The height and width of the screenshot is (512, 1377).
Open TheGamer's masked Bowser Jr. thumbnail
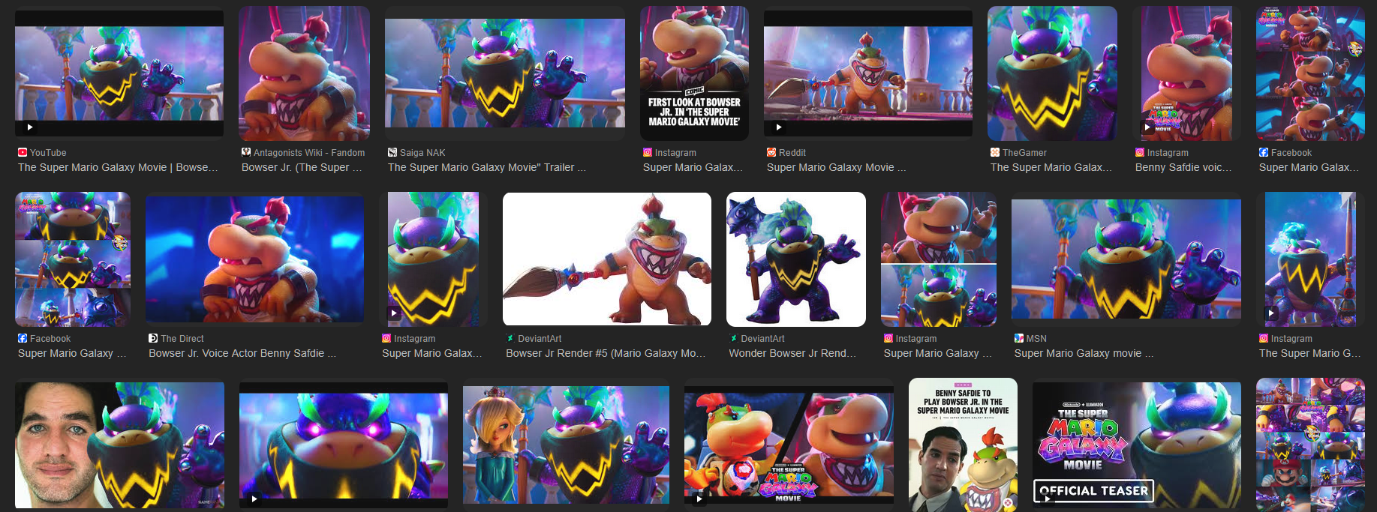point(1052,73)
